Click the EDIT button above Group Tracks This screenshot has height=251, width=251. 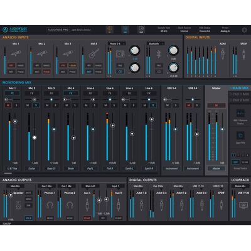(235, 162)
